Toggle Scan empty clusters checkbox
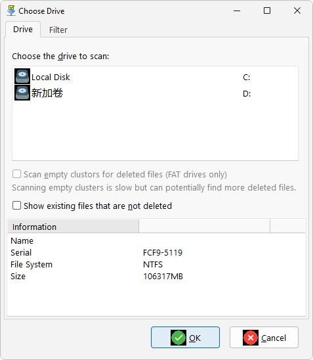 [x=17, y=174]
